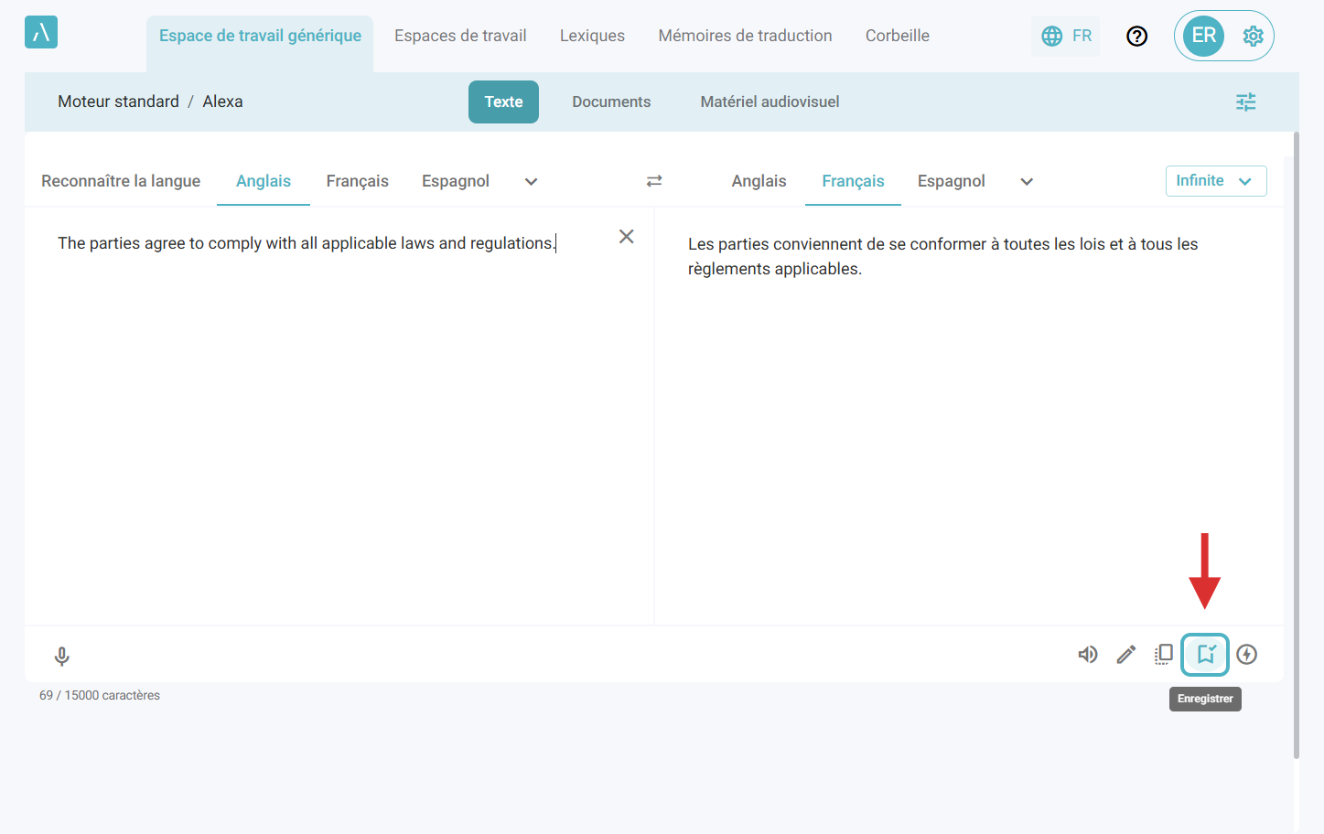
Task: Switch interface language via FR button
Action: (x=1066, y=36)
